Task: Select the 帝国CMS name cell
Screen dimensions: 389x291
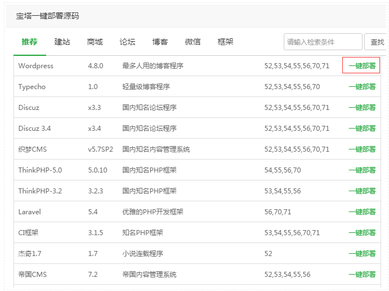Action: coord(33,275)
